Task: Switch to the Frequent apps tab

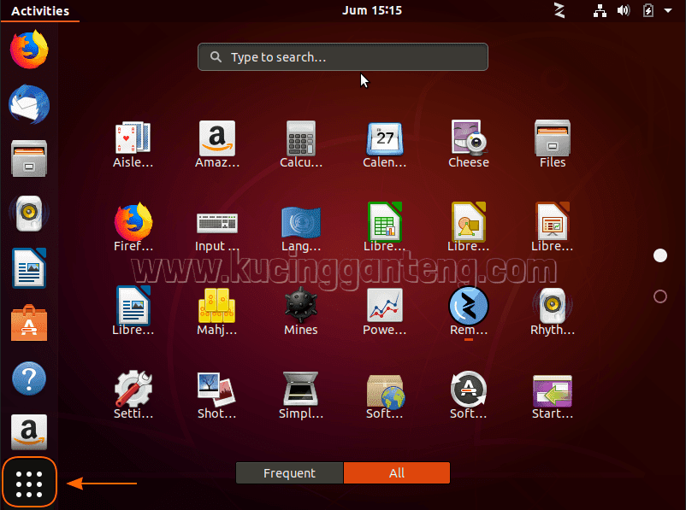Action: pos(289,472)
